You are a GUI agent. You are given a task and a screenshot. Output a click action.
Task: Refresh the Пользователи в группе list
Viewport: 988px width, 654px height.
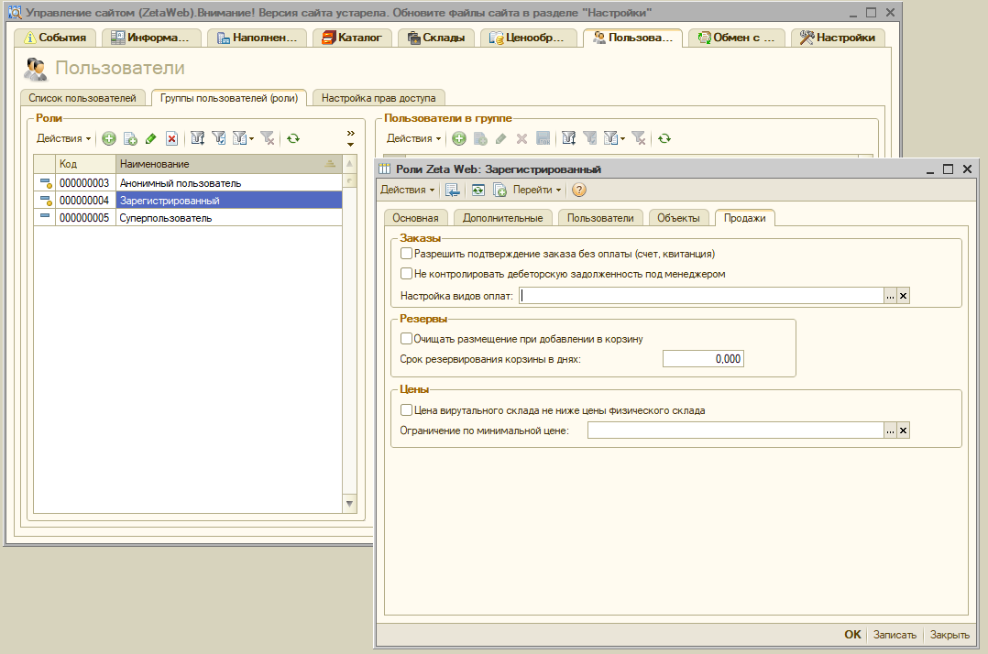pyautogui.click(x=664, y=138)
